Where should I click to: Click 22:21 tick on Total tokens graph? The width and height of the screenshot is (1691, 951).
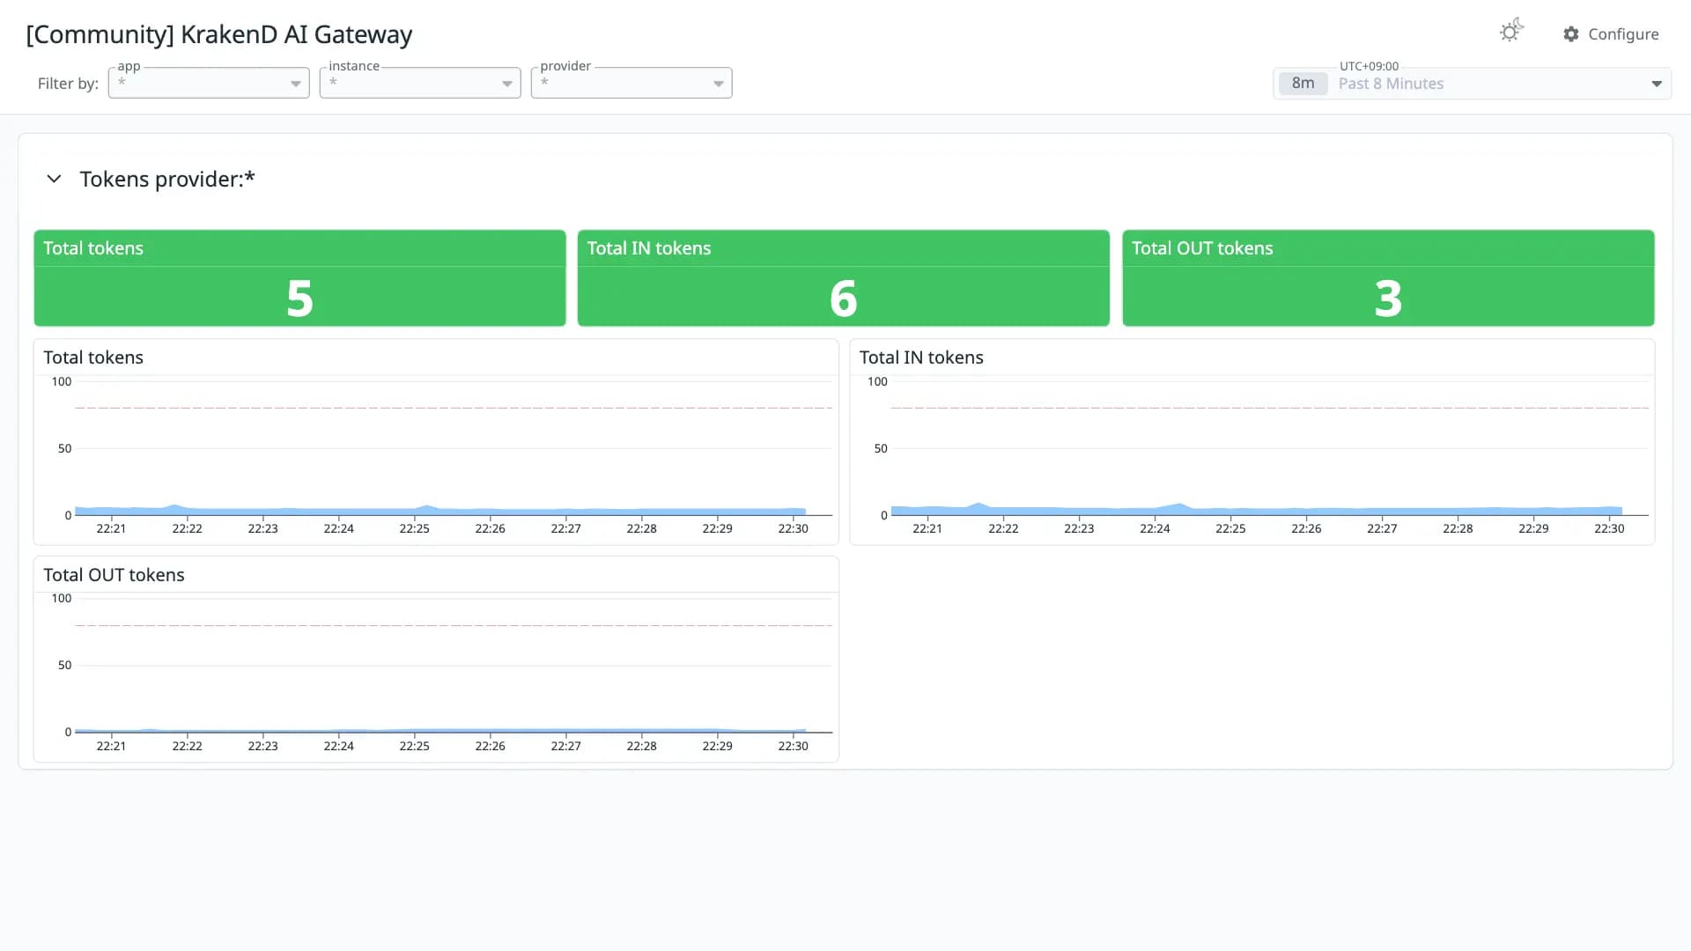coord(111,528)
